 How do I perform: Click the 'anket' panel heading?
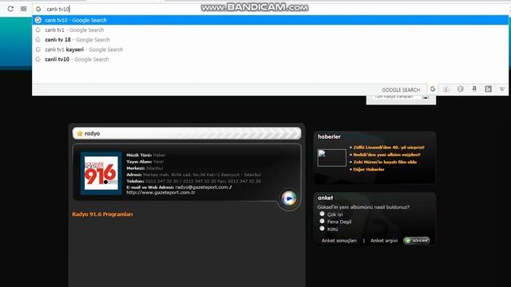325,198
